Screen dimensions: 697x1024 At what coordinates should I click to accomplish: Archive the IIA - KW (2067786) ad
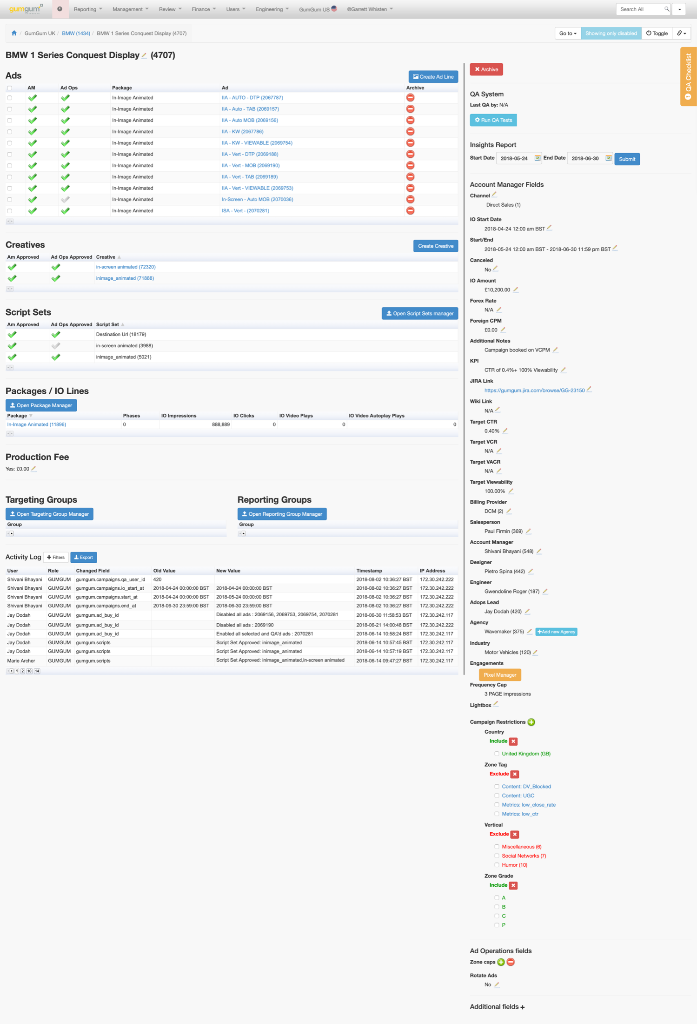pos(410,132)
